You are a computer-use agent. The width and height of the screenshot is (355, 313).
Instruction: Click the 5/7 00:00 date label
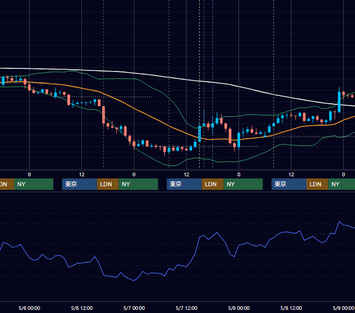pos(134,308)
